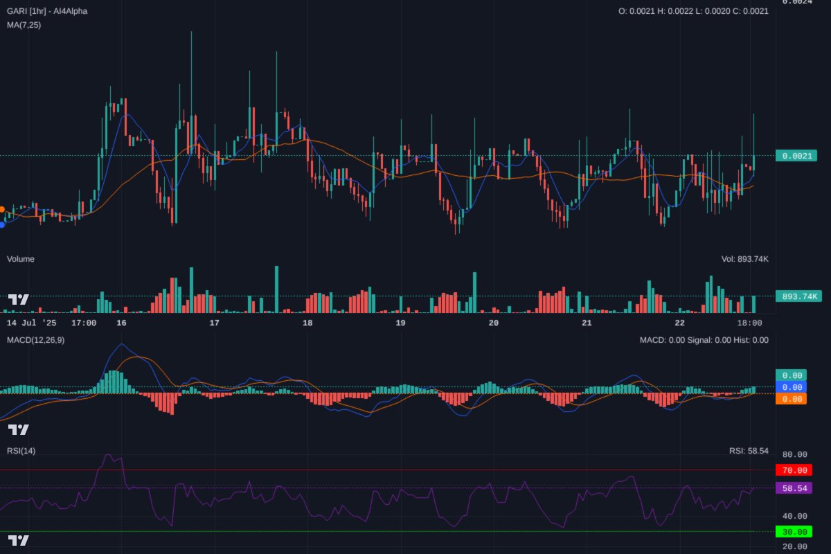Click the date label 18 on time axis

(x=307, y=323)
